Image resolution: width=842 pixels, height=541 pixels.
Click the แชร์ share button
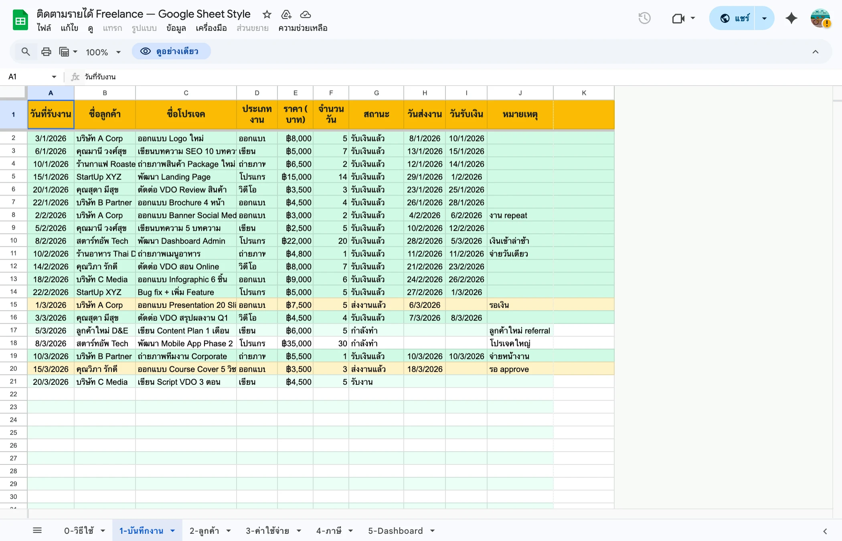point(741,18)
